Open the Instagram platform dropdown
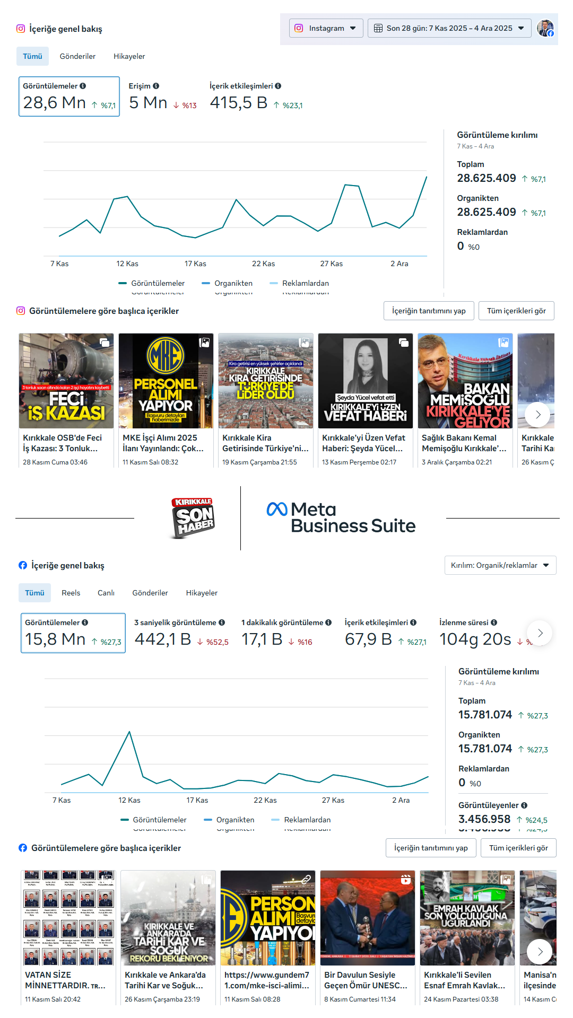This screenshot has height=1018, width=573. click(x=326, y=28)
